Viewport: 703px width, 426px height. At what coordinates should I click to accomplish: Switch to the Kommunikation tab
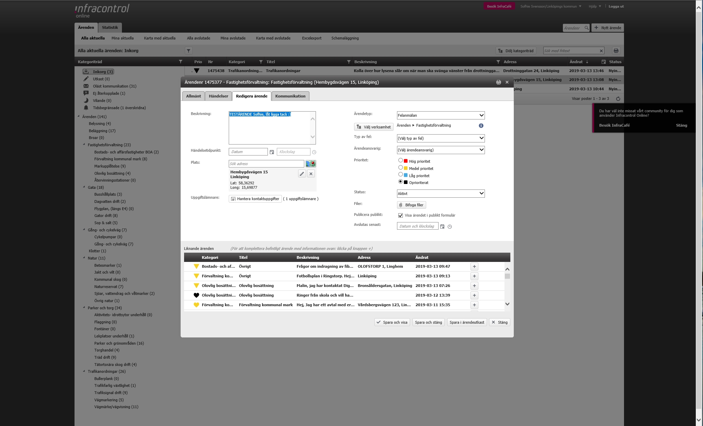click(x=290, y=96)
